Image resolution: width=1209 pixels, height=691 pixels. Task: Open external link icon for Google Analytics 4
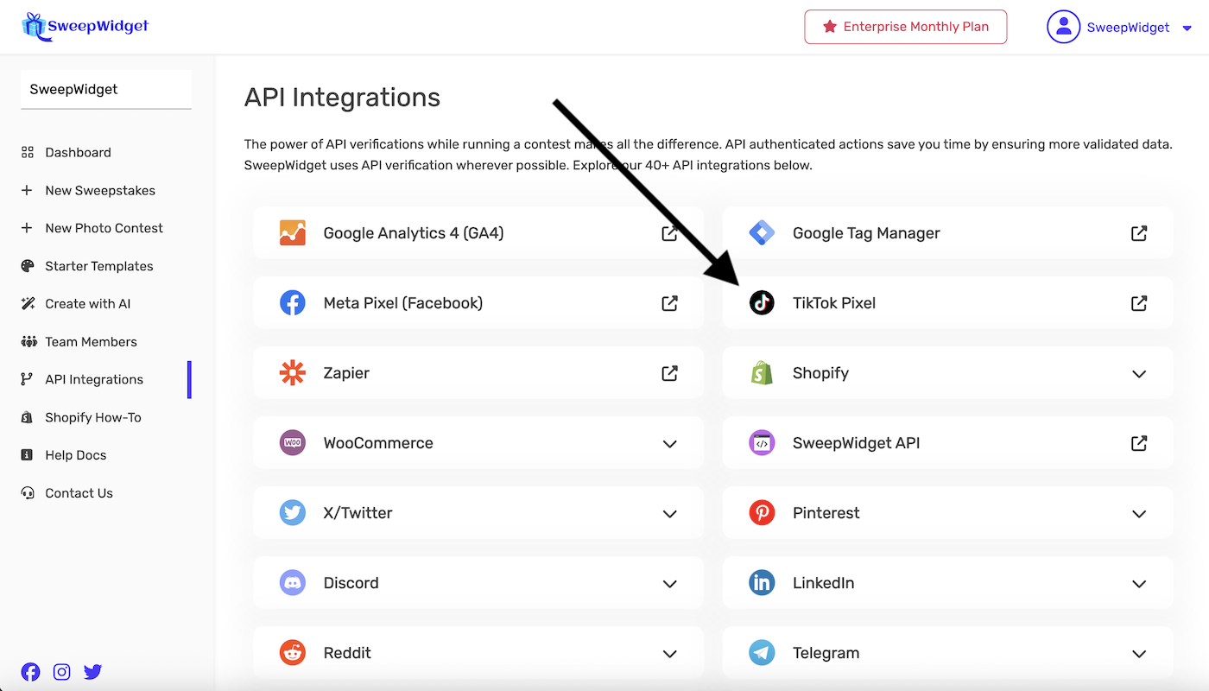pyautogui.click(x=669, y=233)
